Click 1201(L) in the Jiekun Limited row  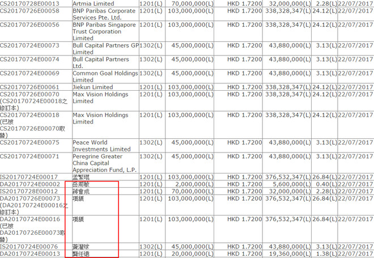pos(151,87)
